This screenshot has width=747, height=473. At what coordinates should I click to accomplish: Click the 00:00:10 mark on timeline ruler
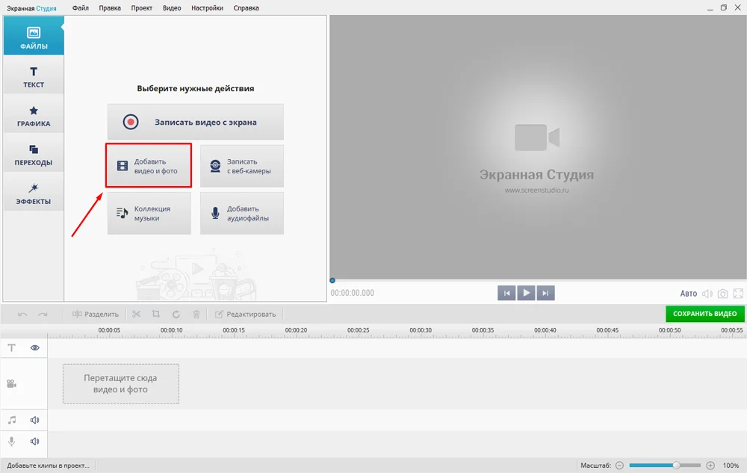pyautogui.click(x=172, y=330)
